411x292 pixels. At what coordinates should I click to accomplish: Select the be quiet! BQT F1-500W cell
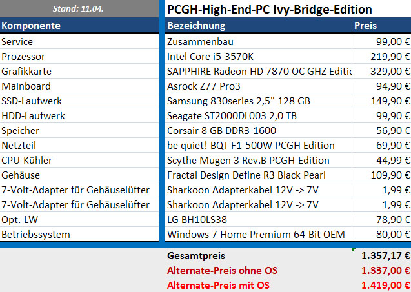(258, 145)
